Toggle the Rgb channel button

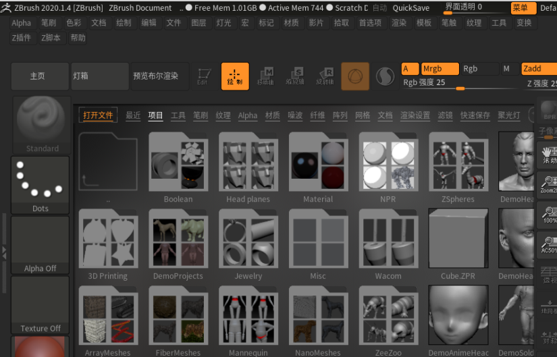pos(478,69)
